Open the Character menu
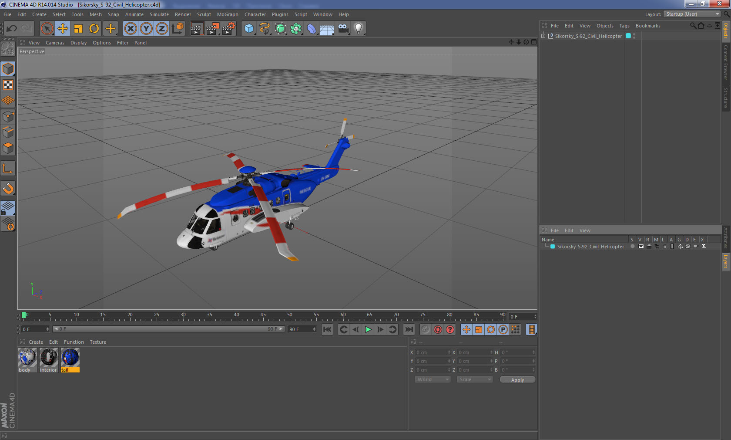731x440 pixels. (x=255, y=14)
